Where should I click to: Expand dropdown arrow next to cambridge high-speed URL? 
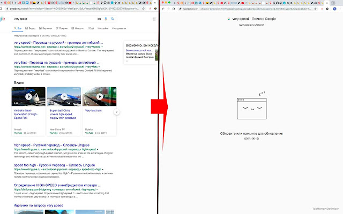(97, 189)
